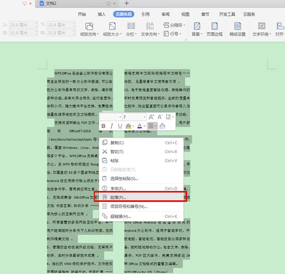Expand the font size 7 dropdown

pyautogui.click(x=144, y=117)
